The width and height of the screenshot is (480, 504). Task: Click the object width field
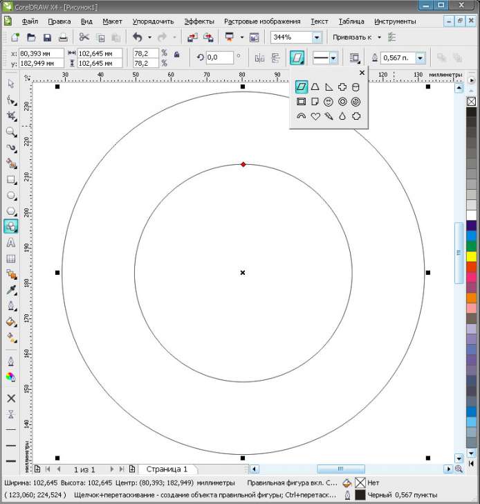click(x=100, y=53)
